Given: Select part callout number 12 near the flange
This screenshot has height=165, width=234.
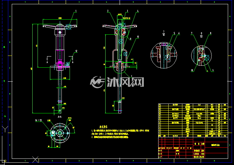Looking at the screenshot, I should pyautogui.click(x=76, y=51).
